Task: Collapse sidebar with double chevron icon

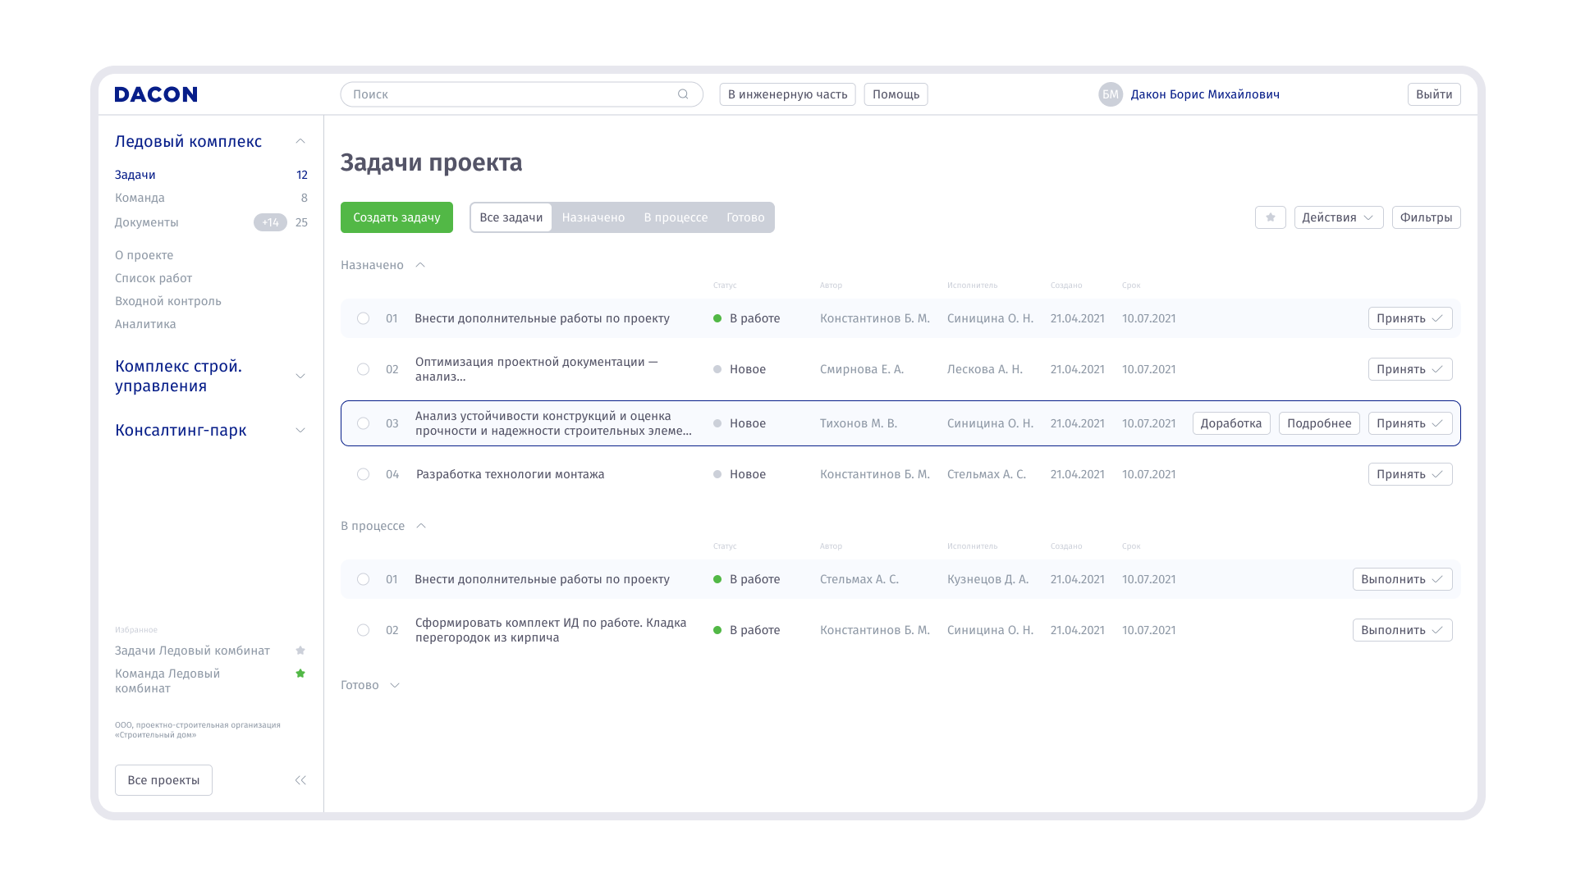Action: click(x=300, y=780)
